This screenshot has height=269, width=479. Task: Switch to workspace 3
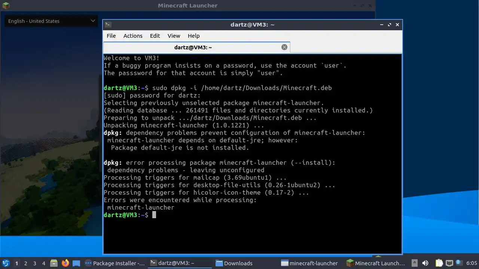pos(34,263)
